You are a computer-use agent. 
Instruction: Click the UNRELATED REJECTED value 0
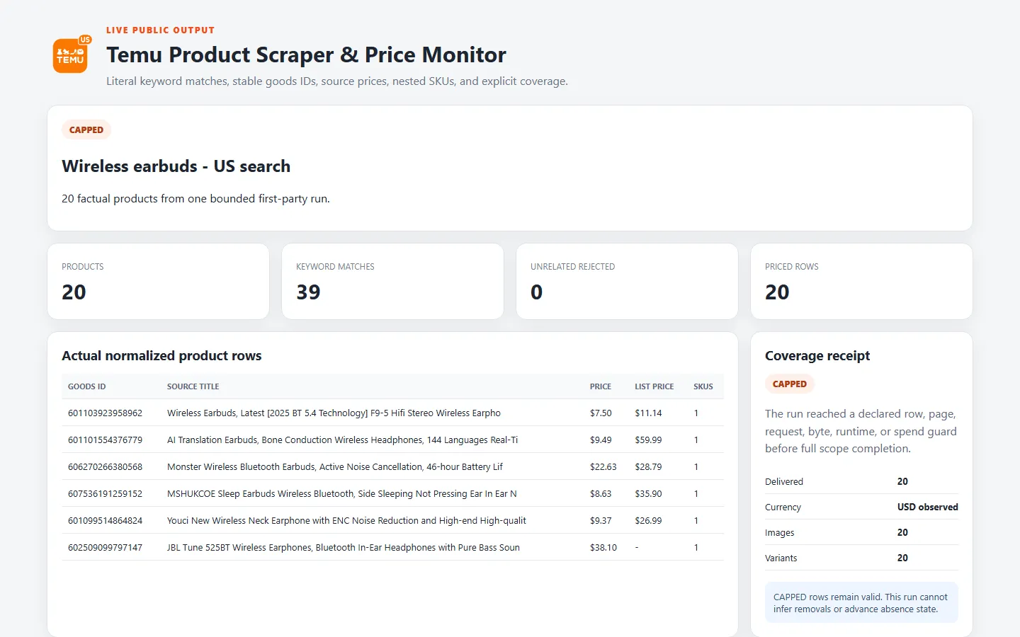[536, 292]
